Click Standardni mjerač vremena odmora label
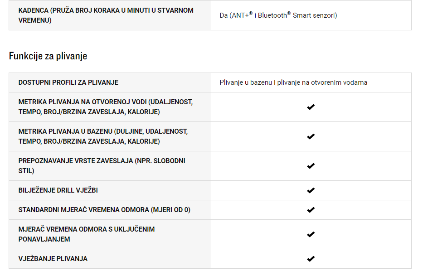Viewport: 423px width, 276px height. [104, 210]
